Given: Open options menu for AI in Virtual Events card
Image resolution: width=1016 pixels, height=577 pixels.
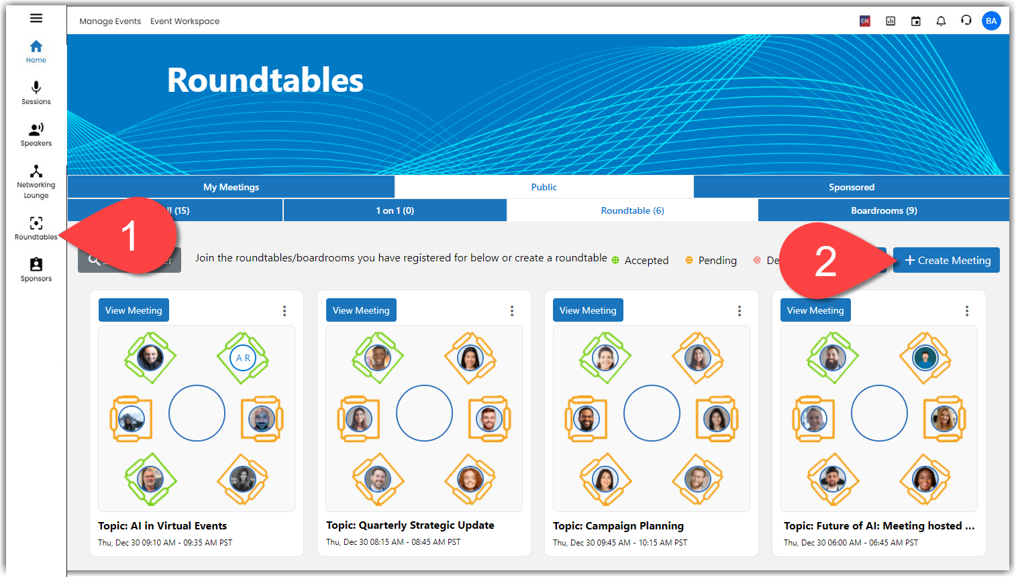Looking at the screenshot, I should coord(285,310).
